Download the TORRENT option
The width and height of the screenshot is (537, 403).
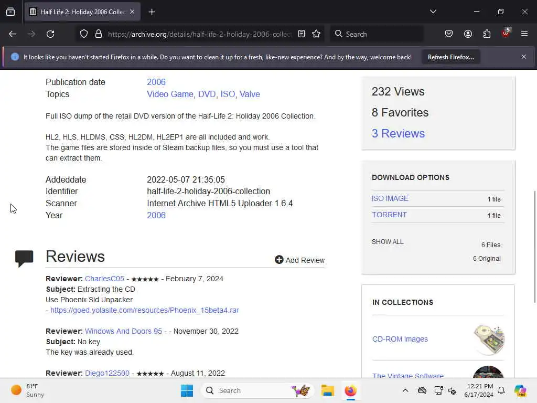pyautogui.click(x=390, y=215)
